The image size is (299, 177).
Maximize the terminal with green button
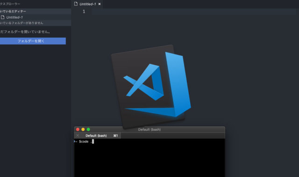(x=88, y=129)
